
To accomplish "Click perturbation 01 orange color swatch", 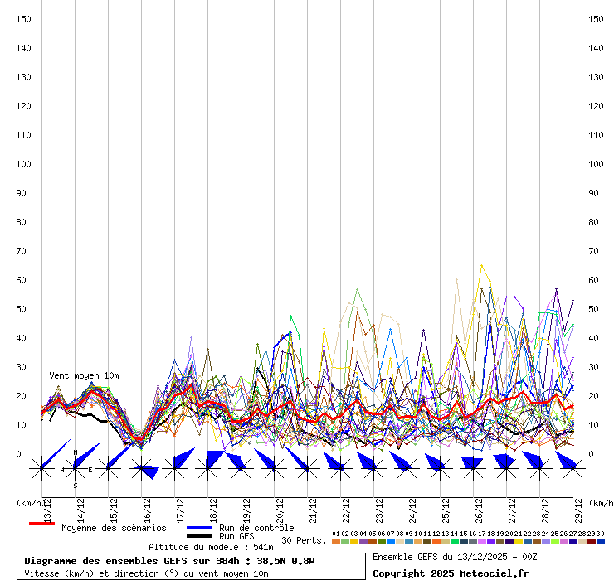I will [335, 541].
